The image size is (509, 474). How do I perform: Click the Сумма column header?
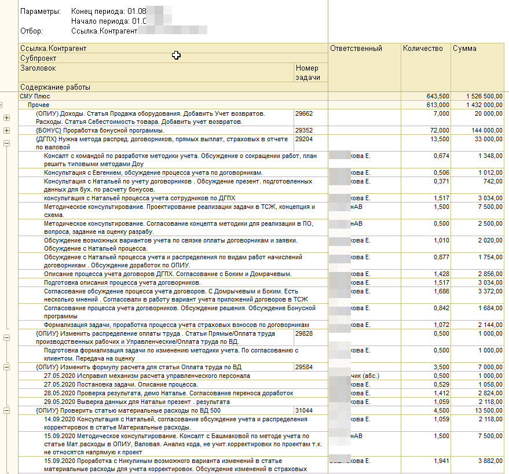pos(478,68)
